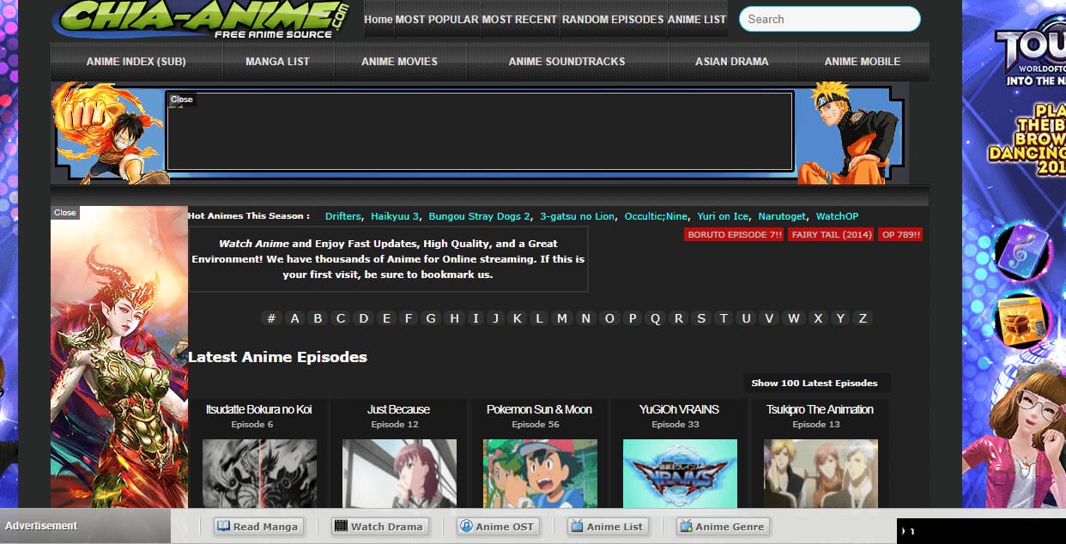Click the BORUTO EPISODE 7!! red button
Screen dimensions: 1066x544
point(735,234)
